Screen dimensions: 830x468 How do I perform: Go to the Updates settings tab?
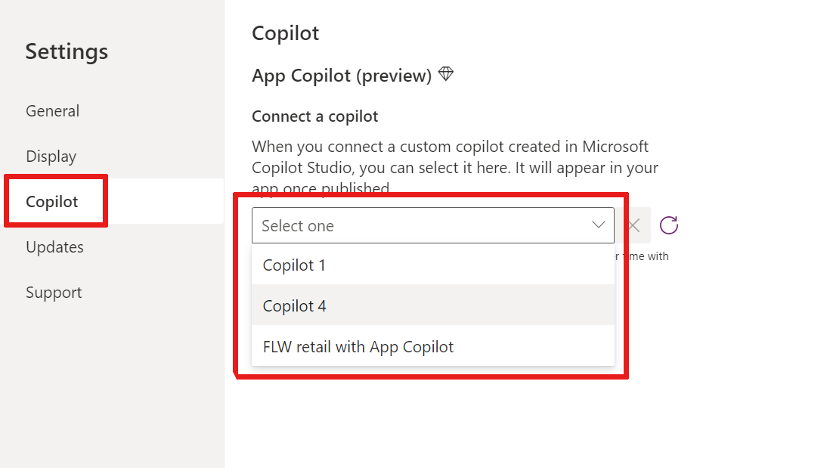click(x=54, y=246)
